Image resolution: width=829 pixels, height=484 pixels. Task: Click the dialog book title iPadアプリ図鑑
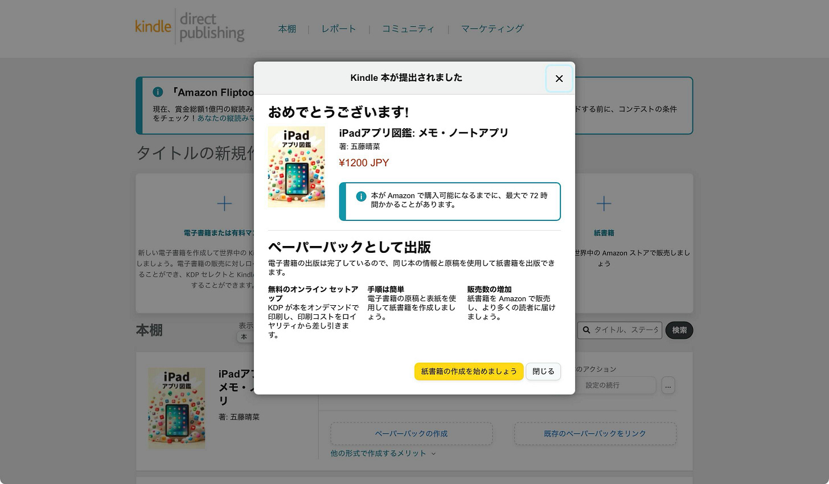423,133
